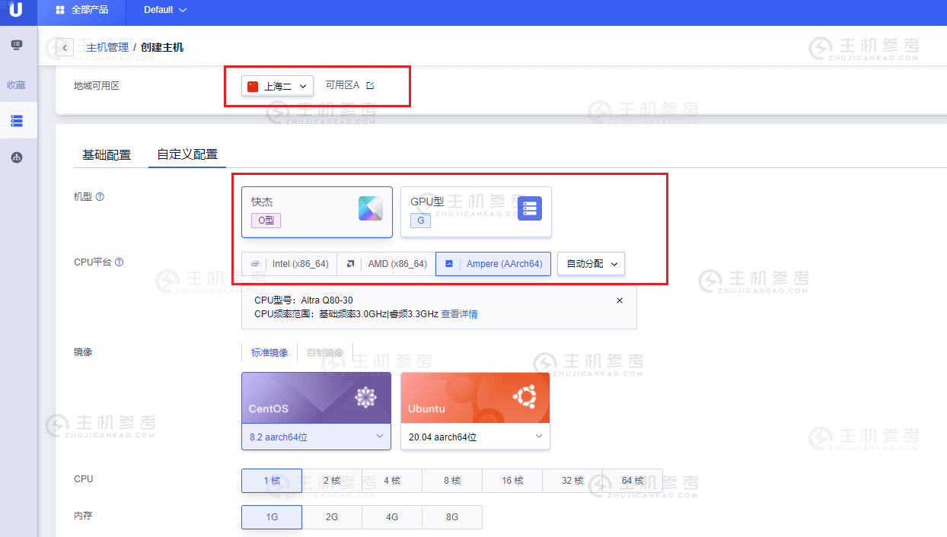Click the UCloud logo icon

tap(16, 10)
